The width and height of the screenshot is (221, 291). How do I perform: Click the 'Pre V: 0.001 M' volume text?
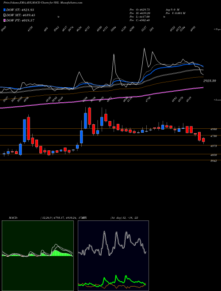[x=175, y=13]
